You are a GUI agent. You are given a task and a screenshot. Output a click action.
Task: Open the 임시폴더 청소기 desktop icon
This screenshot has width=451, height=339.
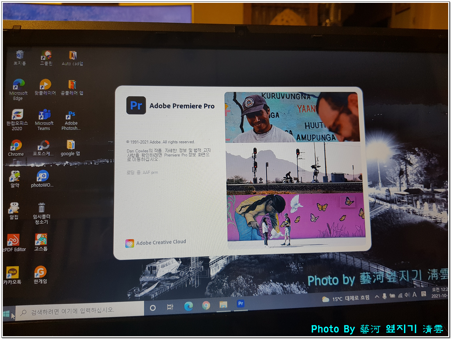[x=41, y=213]
